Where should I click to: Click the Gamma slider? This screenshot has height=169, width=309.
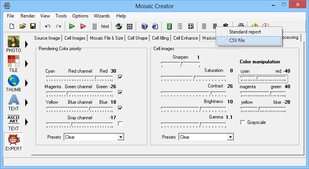(x=193, y=125)
